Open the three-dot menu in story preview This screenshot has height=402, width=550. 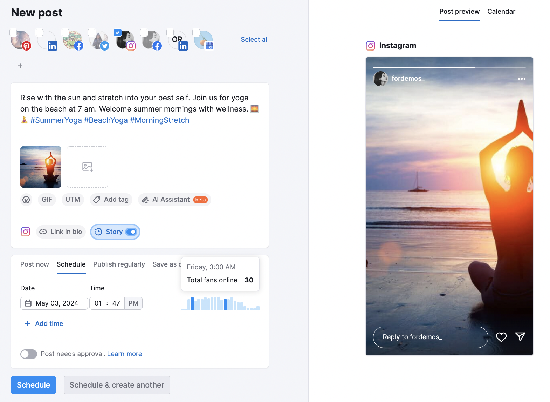pyautogui.click(x=522, y=79)
